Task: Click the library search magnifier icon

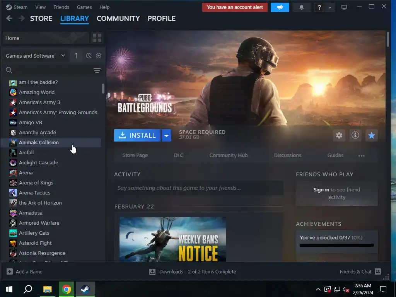Action: (9, 70)
